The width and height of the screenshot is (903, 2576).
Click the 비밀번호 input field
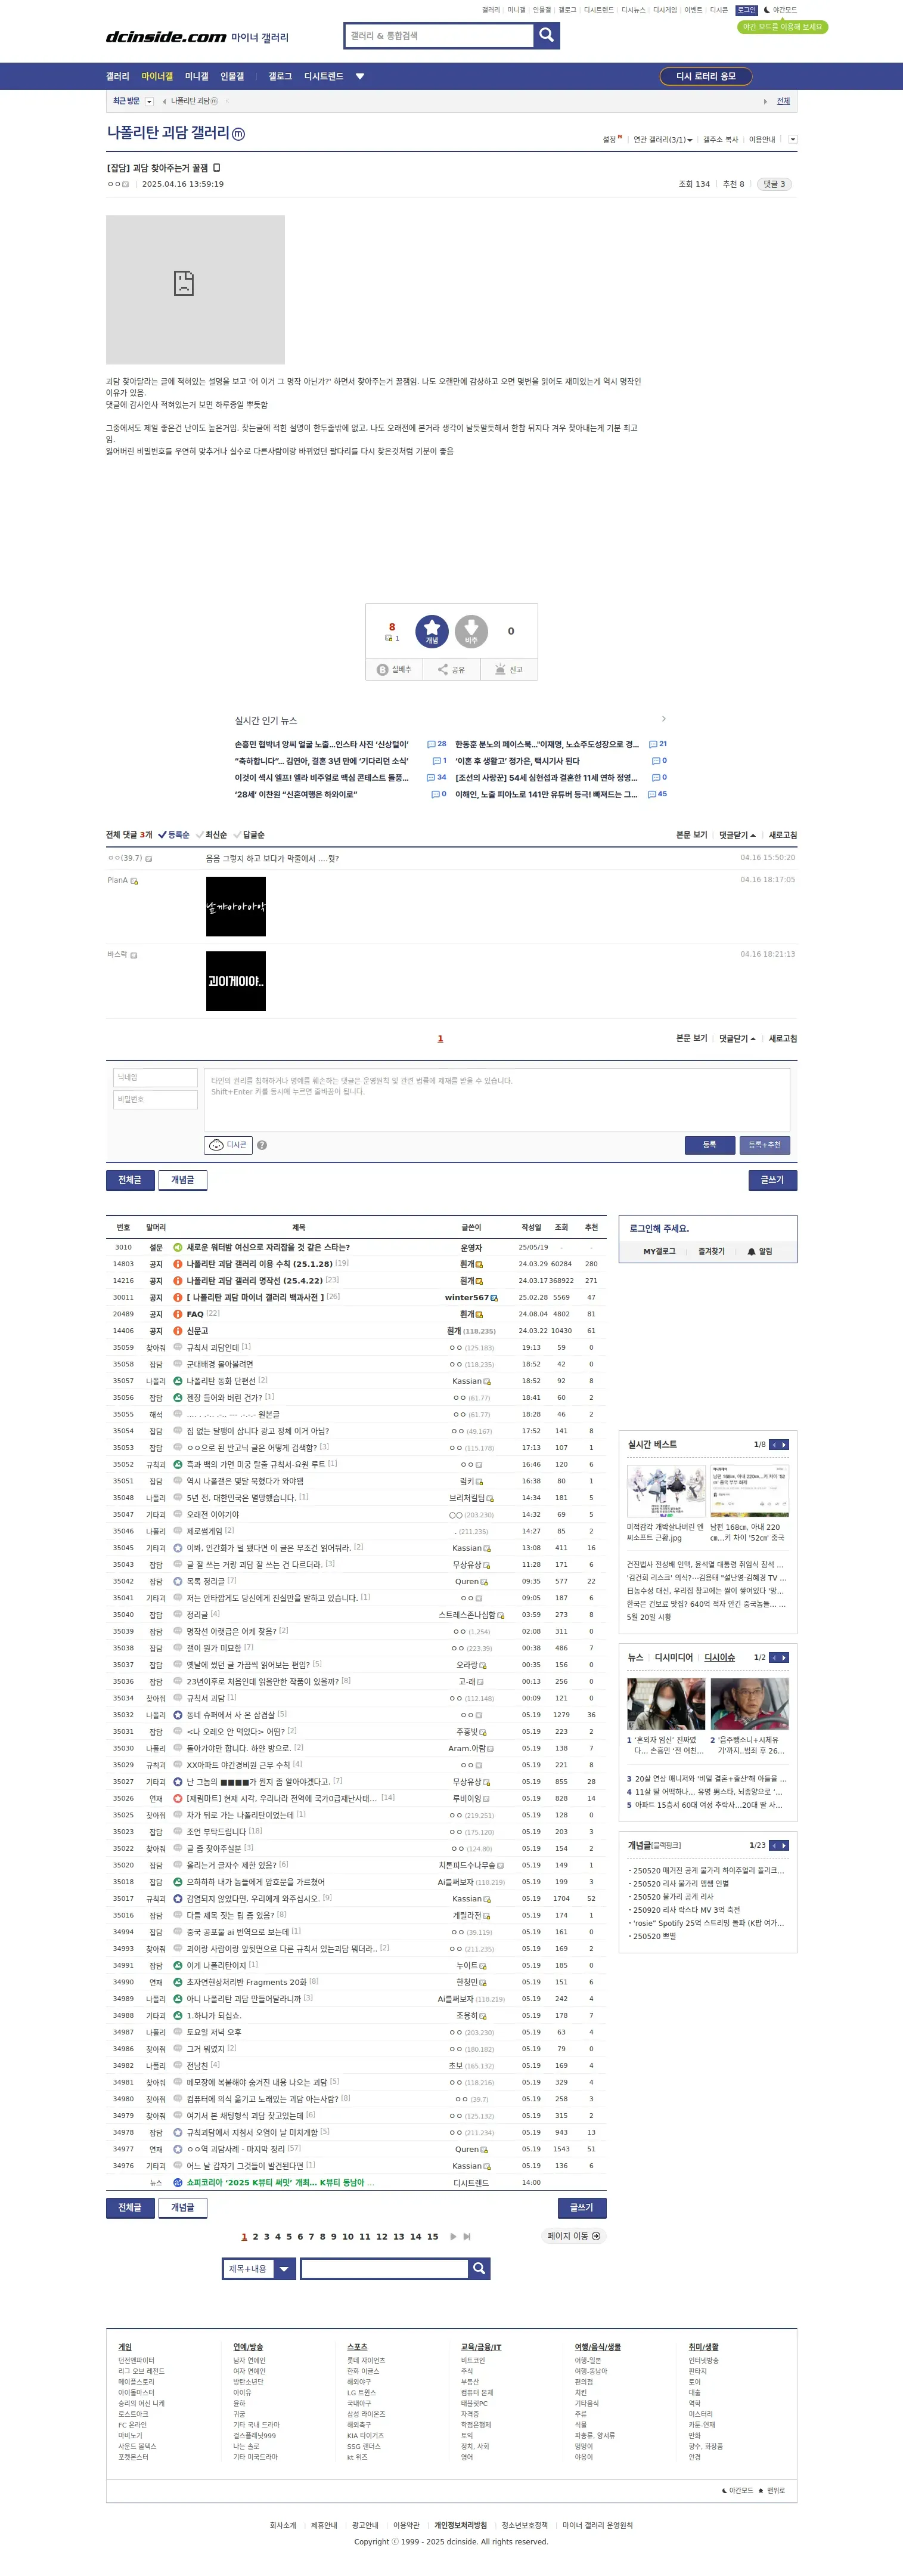tap(156, 1099)
